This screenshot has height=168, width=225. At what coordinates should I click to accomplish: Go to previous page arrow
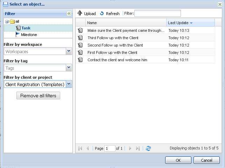[88, 148]
